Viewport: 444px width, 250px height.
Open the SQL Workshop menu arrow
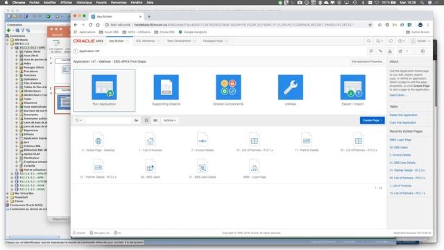pos(158,41)
